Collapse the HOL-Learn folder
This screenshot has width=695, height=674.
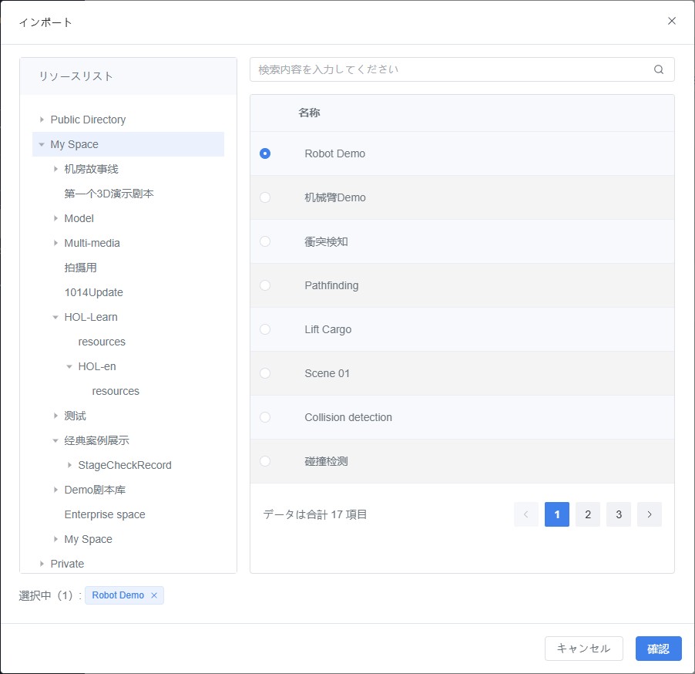[55, 317]
